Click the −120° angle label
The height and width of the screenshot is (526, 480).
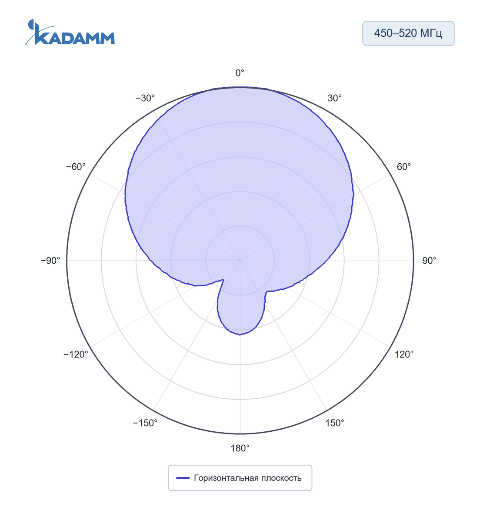76,354
